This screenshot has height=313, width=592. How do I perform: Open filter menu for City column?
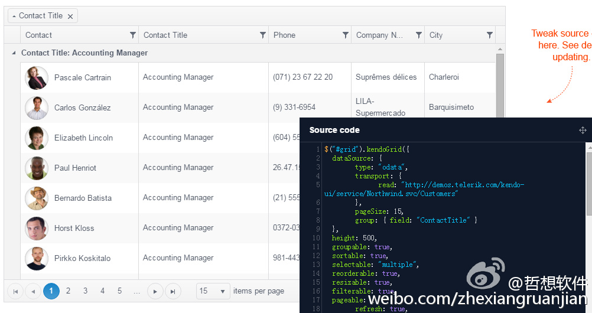coord(489,35)
